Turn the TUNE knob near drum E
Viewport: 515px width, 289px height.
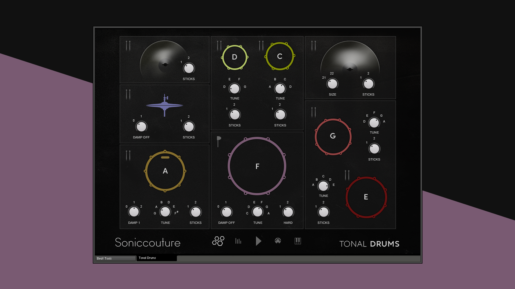point(323,185)
